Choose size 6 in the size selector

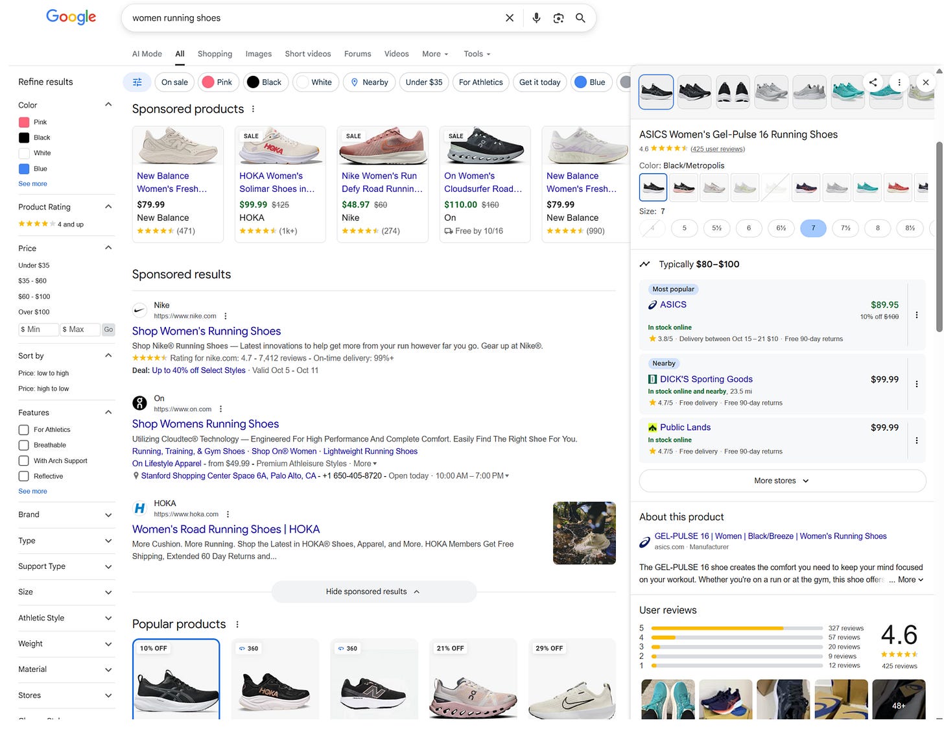749,228
